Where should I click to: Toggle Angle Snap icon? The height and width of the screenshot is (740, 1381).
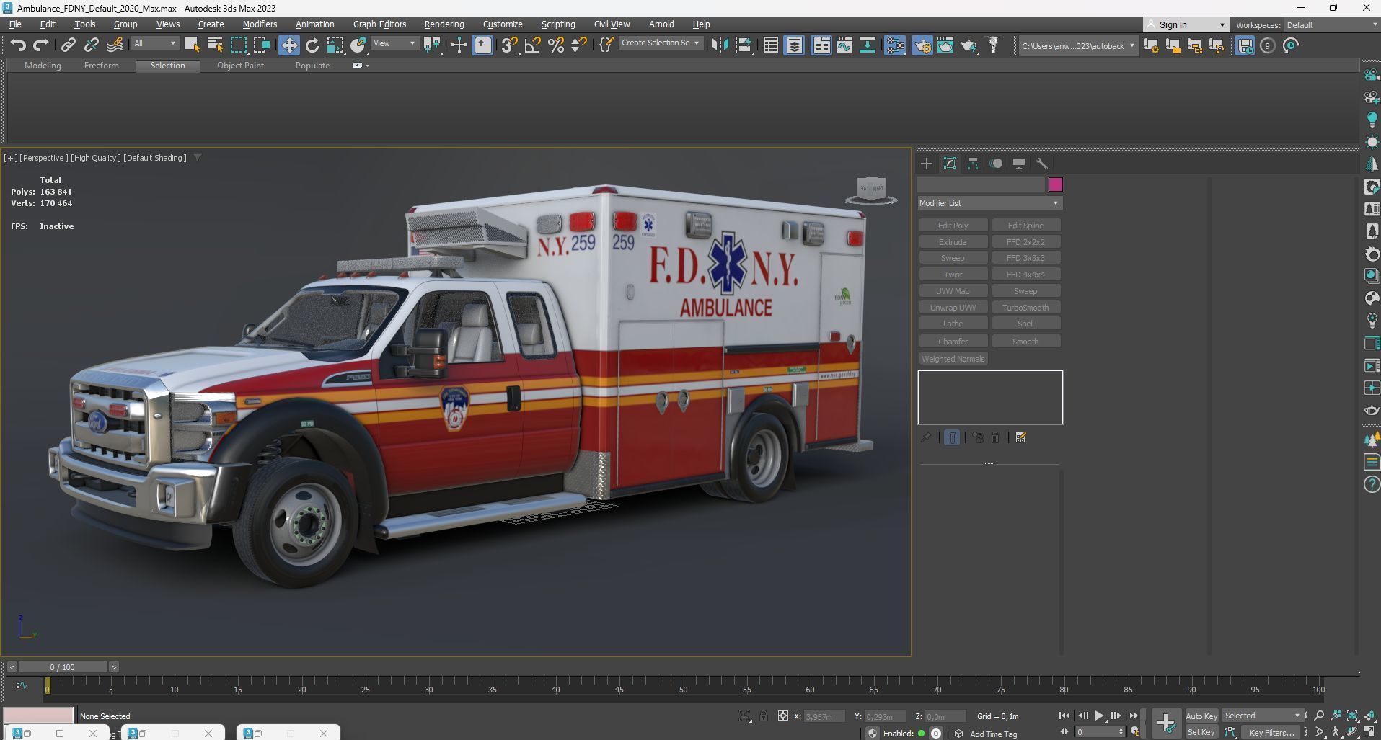532,45
